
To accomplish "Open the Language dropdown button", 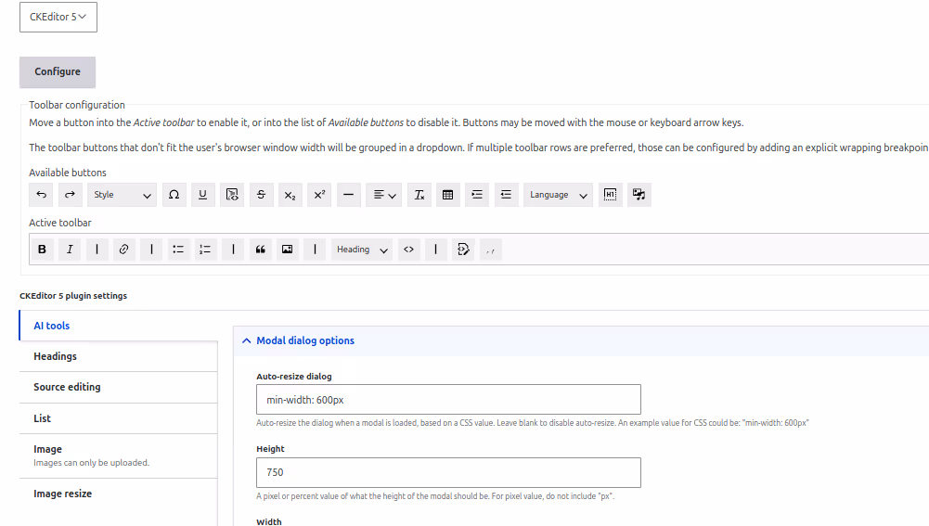I will tap(558, 194).
